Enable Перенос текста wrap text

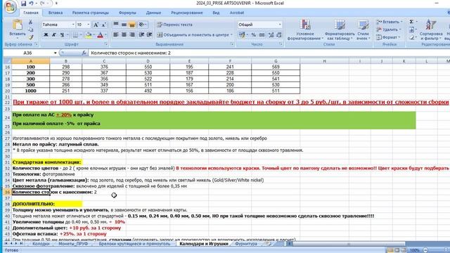[x=175, y=25]
